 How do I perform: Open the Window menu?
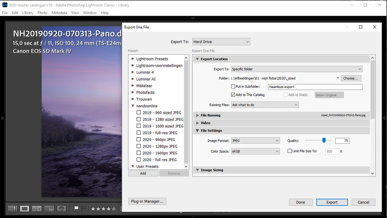click(x=90, y=13)
